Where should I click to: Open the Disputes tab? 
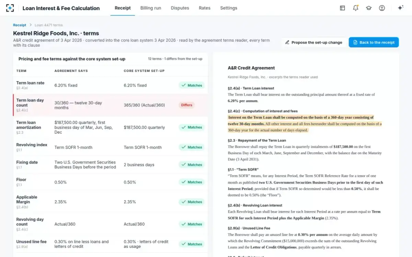180,8
